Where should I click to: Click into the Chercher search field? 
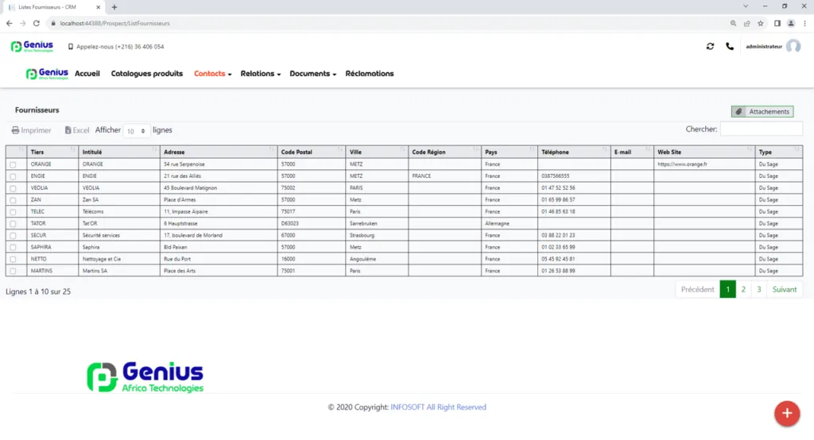[x=761, y=129]
